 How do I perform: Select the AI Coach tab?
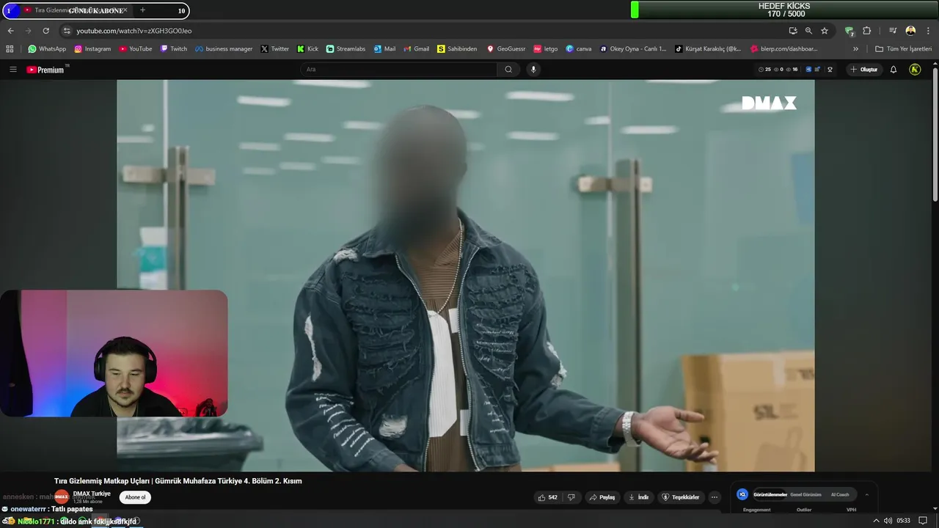840,494
